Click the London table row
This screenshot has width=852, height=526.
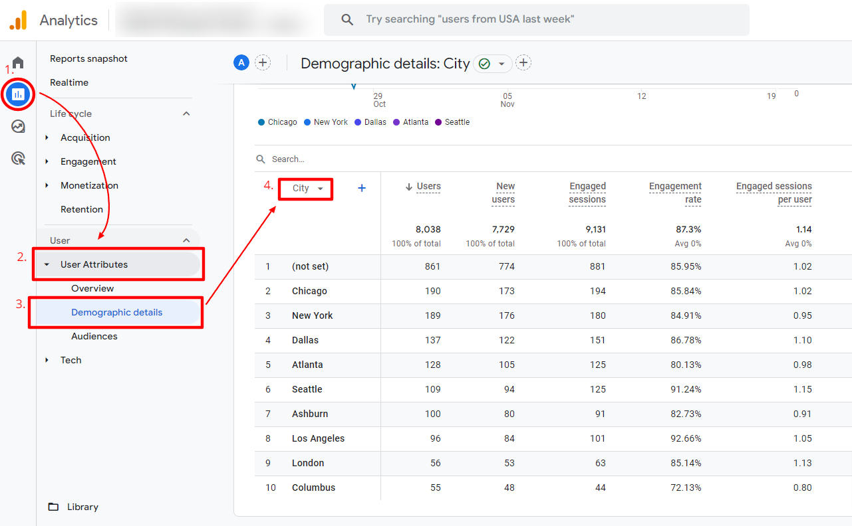[553, 463]
